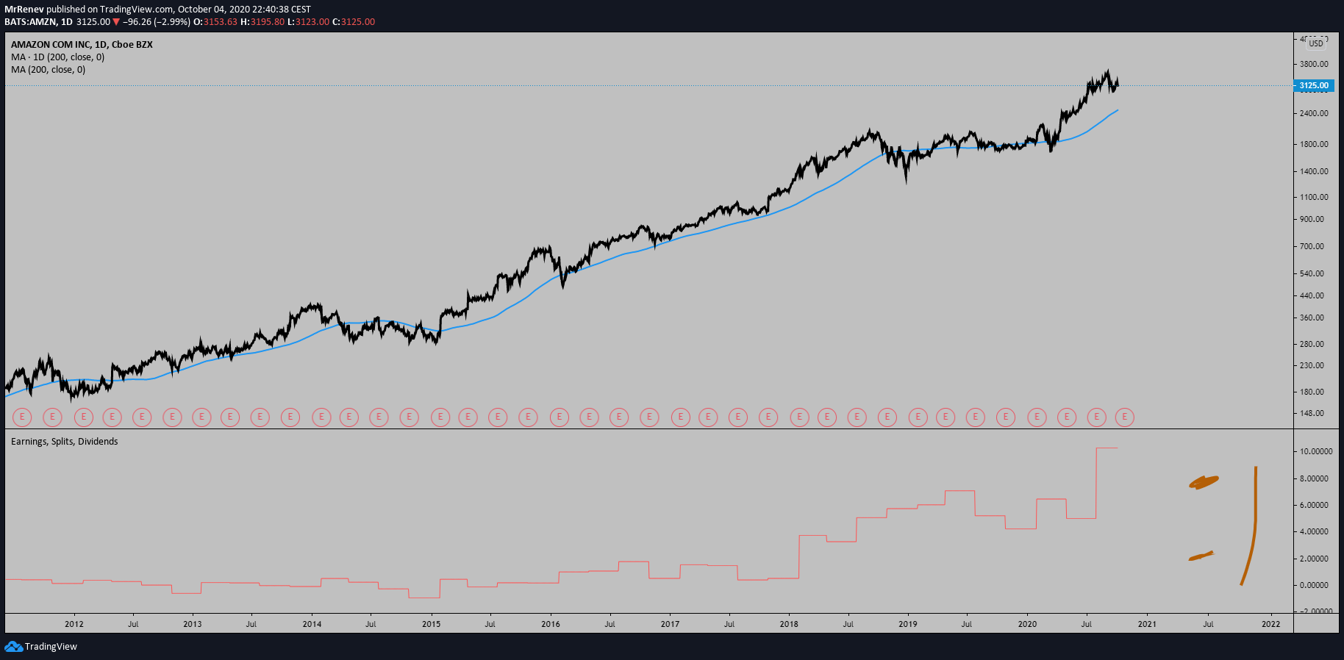This screenshot has height=660, width=1344.
Task: Click the H:3195.80 high value
Action: (262, 22)
